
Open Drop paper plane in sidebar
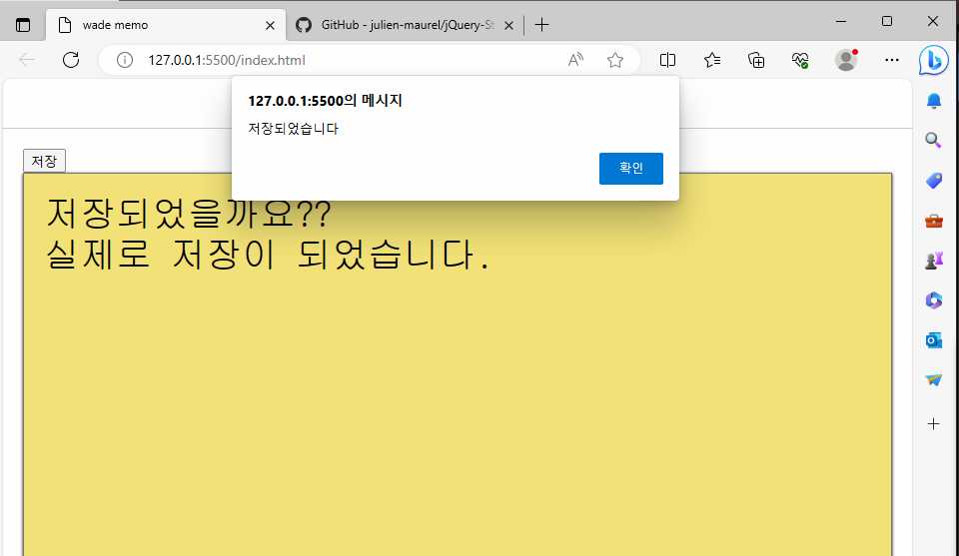tap(933, 380)
